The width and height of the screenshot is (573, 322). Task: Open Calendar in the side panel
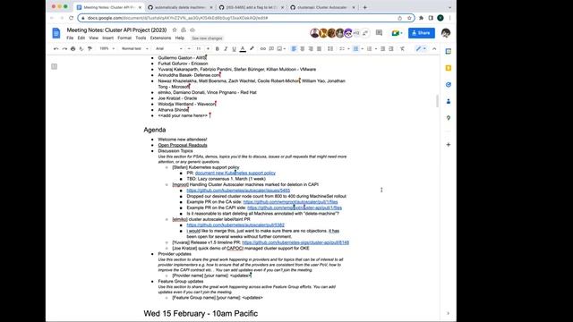coord(449,52)
